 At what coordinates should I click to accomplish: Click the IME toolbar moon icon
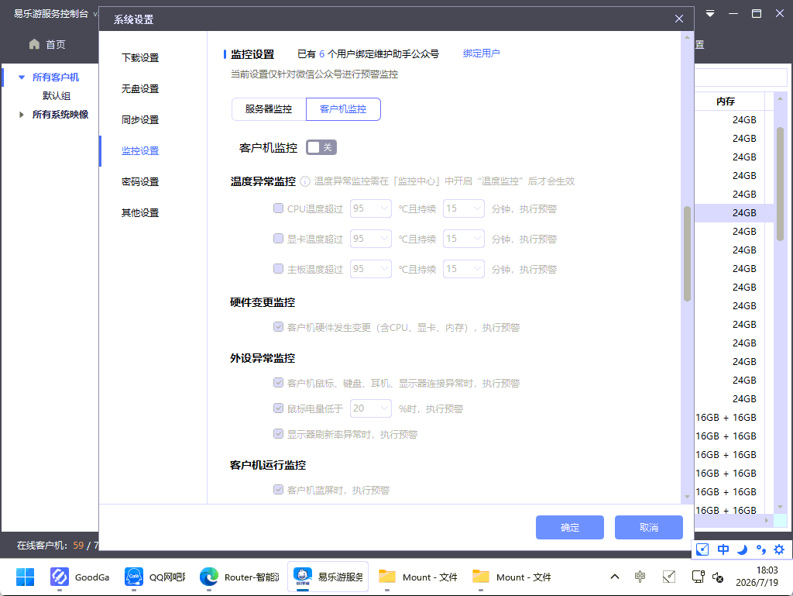742,549
